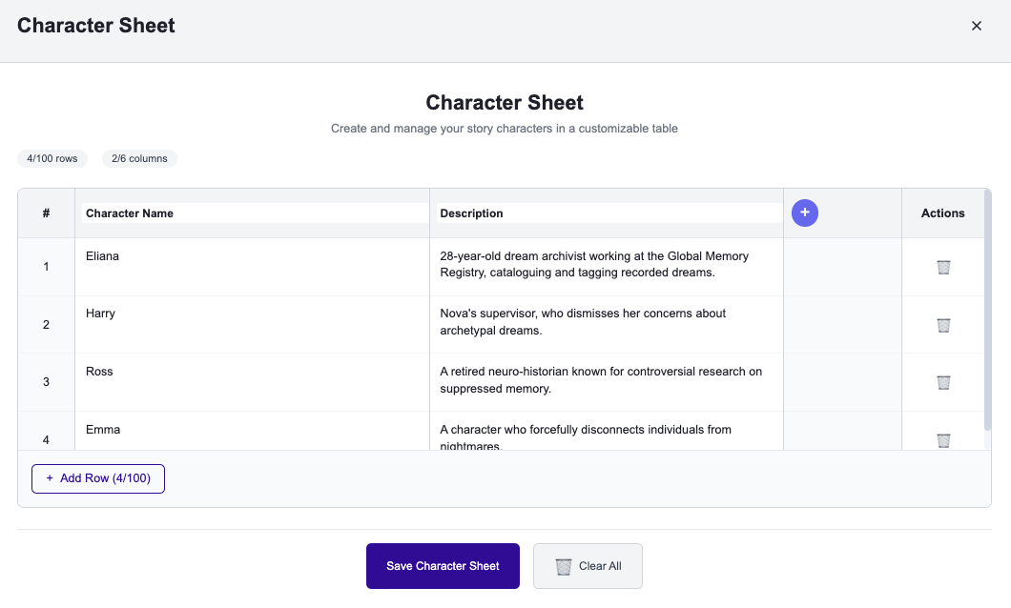Edit Harry's supervisor description text
The image size is (1011, 608).
pos(606,322)
